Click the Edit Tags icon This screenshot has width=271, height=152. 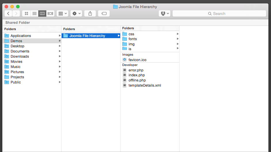pyautogui.click(x=104, y=13)
